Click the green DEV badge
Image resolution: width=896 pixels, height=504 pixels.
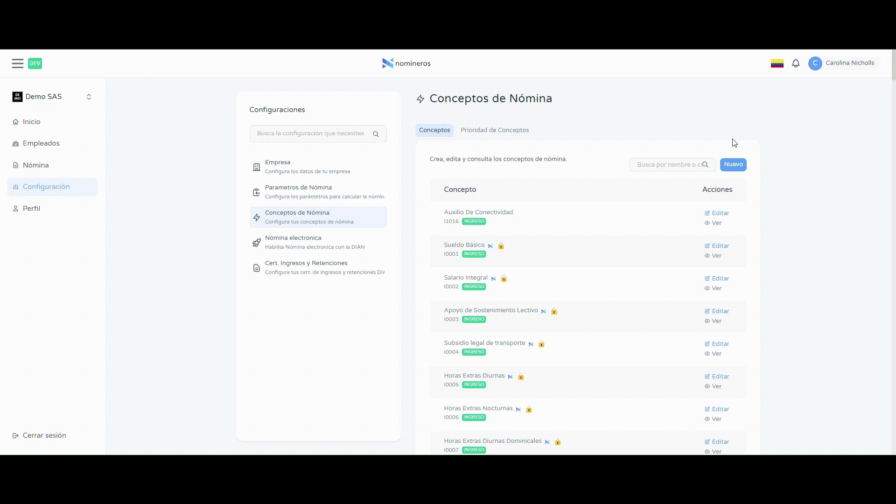[35, 63]
